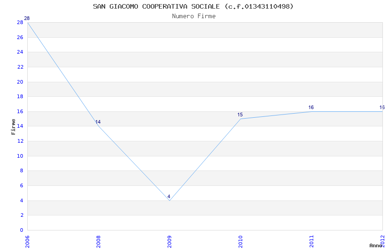Click x-axis year label 2010
The width and height of the screenshot is (387, 250).
coord(241,242)
